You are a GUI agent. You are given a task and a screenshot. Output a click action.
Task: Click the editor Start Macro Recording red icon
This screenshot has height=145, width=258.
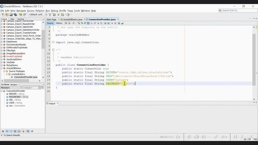click(x=112, y=23)
